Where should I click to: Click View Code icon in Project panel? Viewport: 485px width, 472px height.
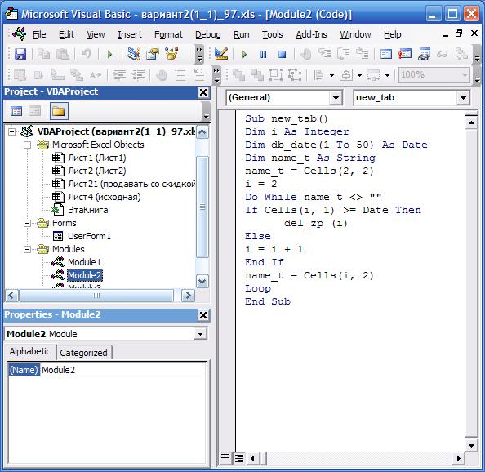pyautogui.click(x=16, y=111)
